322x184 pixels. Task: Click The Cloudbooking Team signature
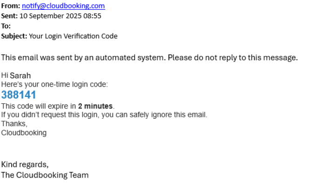tap(45, 175)
